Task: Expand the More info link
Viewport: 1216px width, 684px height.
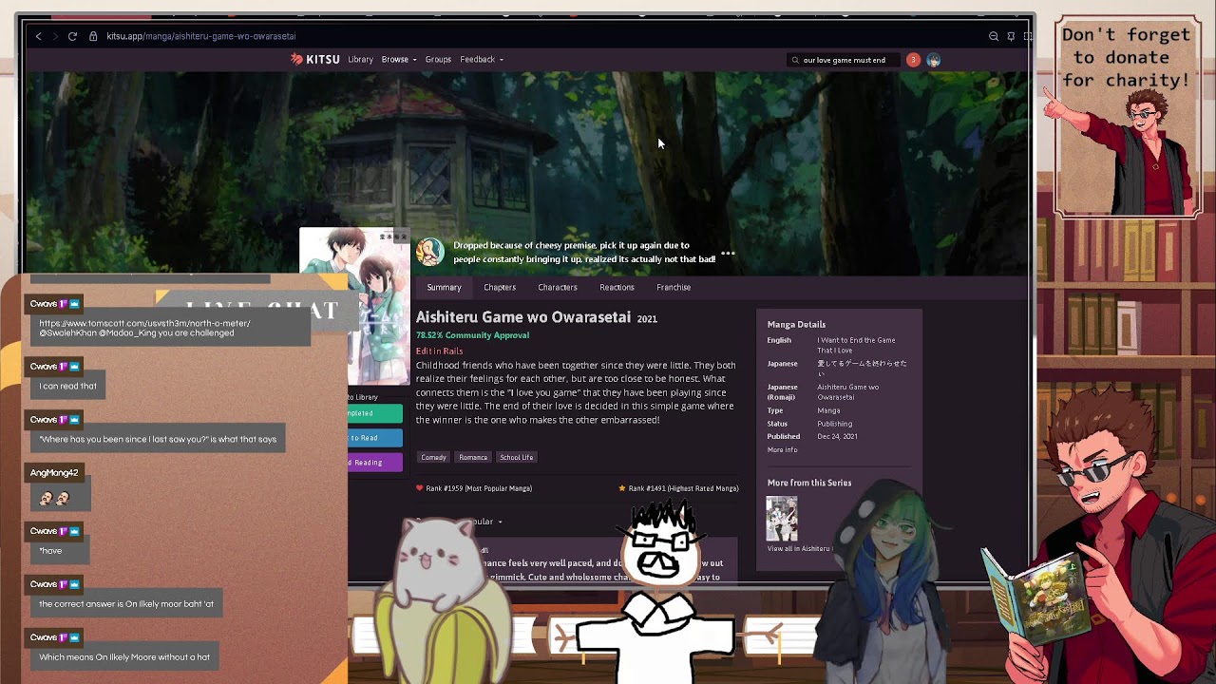Action: (783, 450)
